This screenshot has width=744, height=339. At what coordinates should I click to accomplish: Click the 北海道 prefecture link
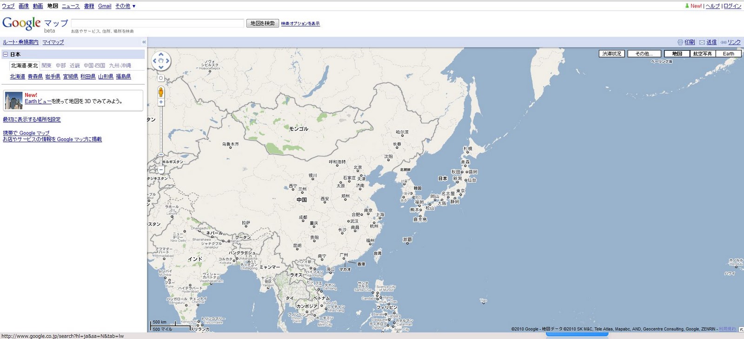pyautogui.click(x=18, y=77)
